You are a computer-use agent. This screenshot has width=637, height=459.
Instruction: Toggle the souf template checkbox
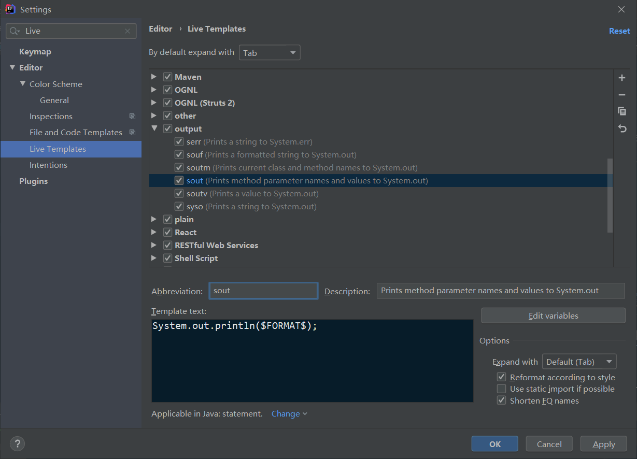[179, 154]
